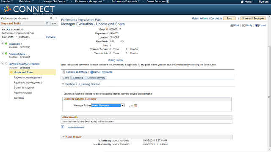Screen dimensions: 271x152
Task: Click the scrollbar up arrow
Action: [x=269, y=17]
